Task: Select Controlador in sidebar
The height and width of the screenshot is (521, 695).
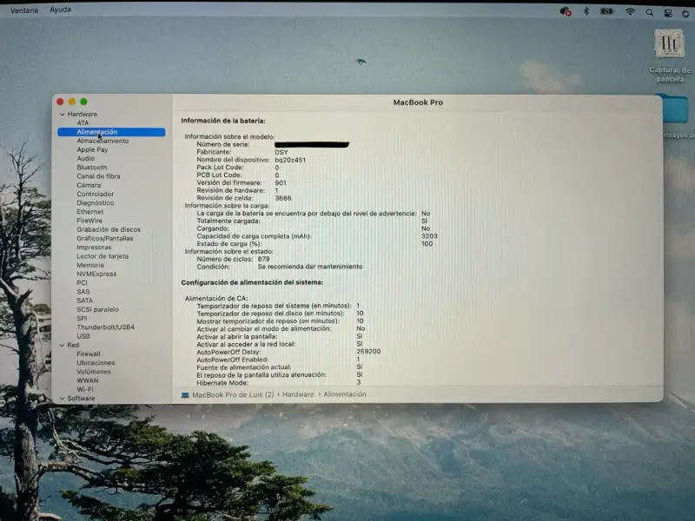Action: coord(96,194)
